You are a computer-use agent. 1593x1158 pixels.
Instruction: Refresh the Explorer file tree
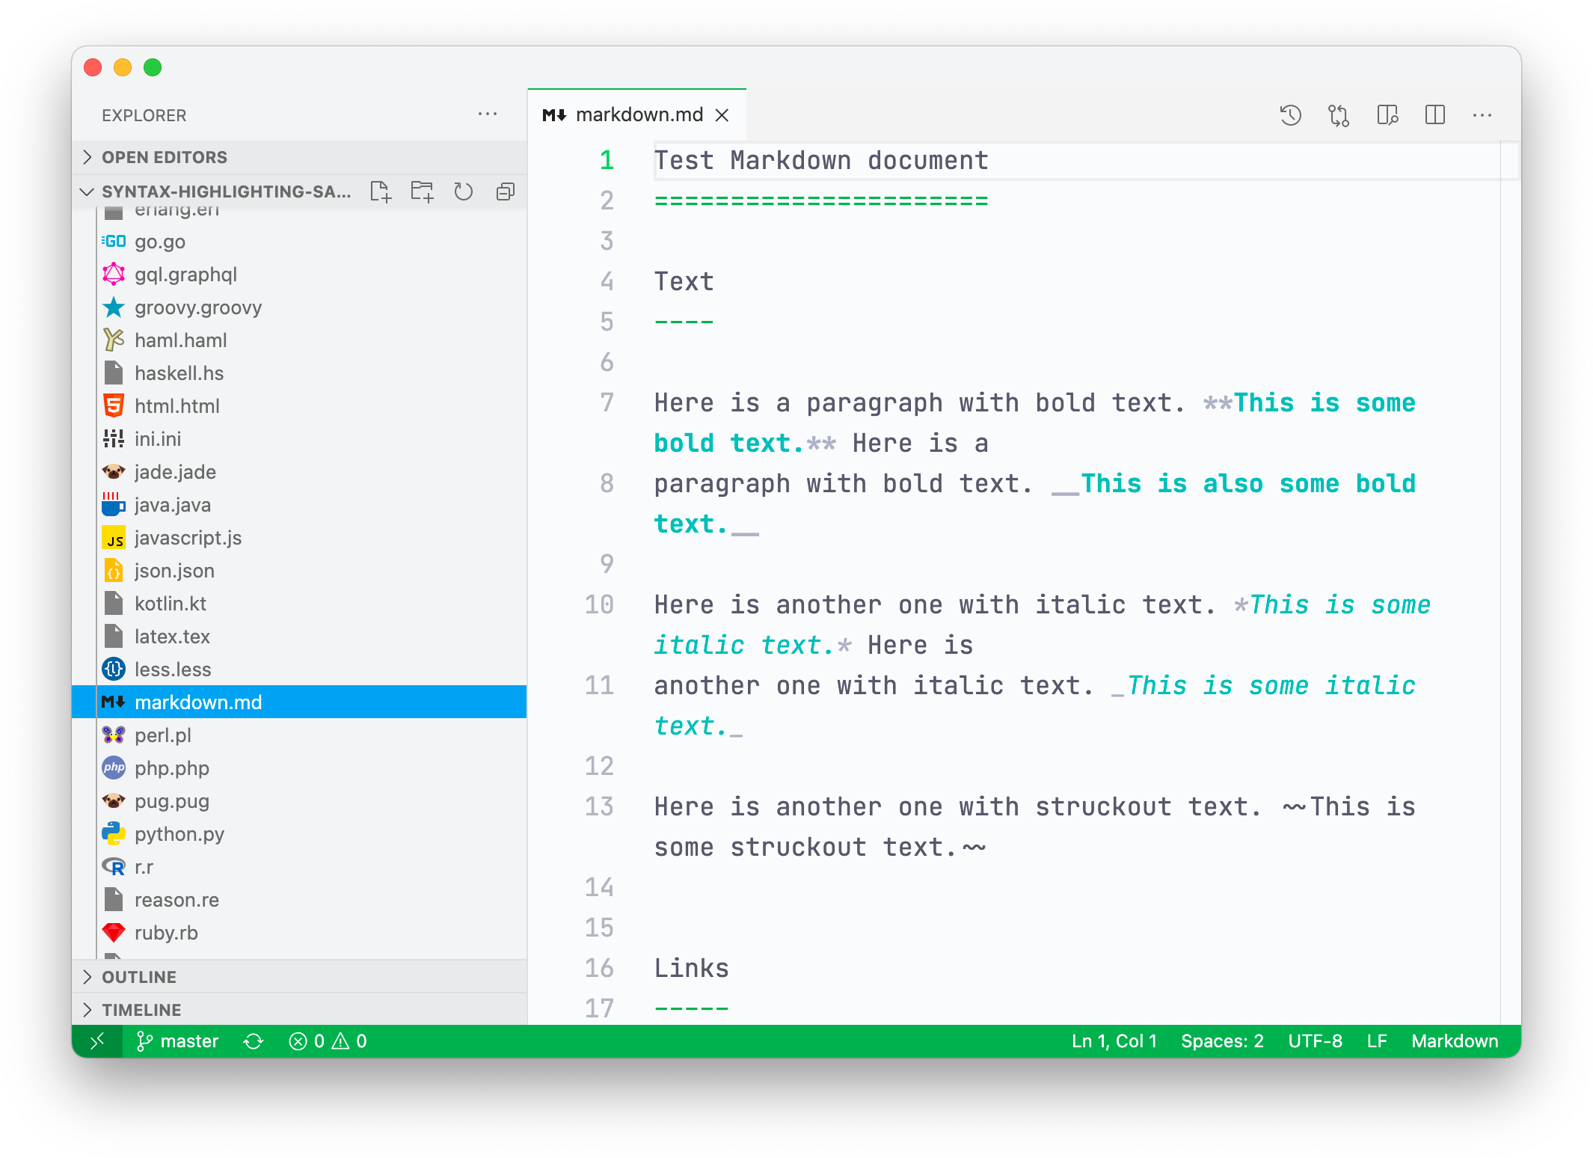pos(464,192)
